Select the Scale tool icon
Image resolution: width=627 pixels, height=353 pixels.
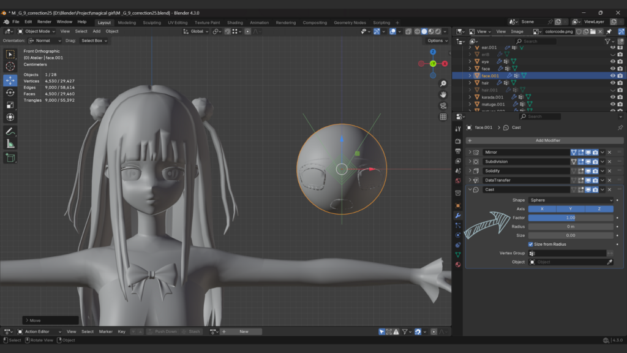click(x=10, y=105)
